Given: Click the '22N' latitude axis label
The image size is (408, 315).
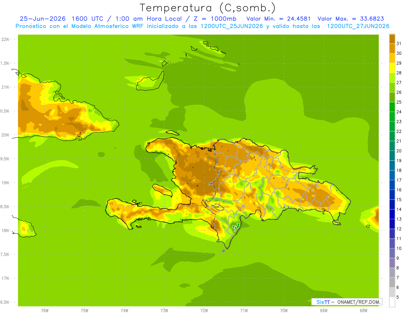Looking at the screenshot, I should pos(5,39).
